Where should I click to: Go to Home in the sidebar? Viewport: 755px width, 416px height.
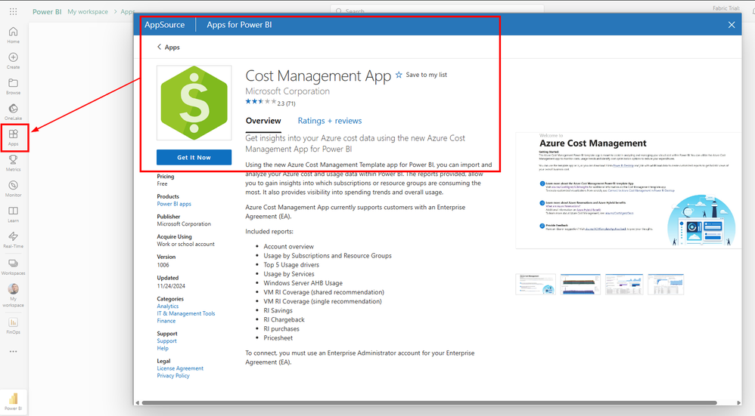(13, 35)
